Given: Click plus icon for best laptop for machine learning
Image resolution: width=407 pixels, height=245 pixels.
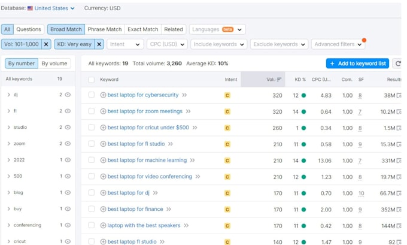Looking at the screenshot, I should tap(103, 161).
